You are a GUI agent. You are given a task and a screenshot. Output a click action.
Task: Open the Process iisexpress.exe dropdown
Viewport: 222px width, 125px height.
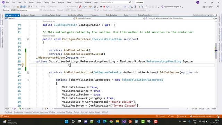click(24, 10)
